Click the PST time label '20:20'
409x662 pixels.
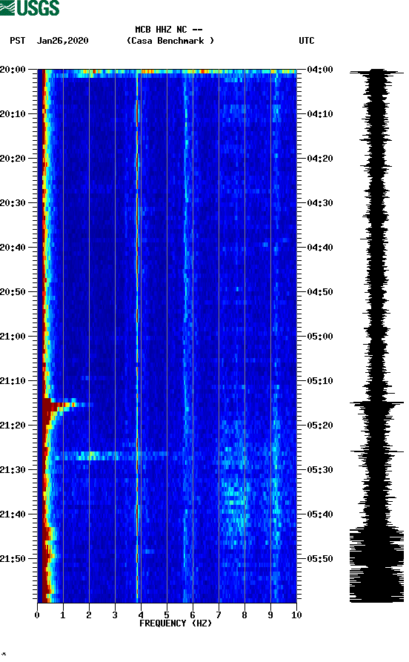pyautogui.click(x=13, y=159)
